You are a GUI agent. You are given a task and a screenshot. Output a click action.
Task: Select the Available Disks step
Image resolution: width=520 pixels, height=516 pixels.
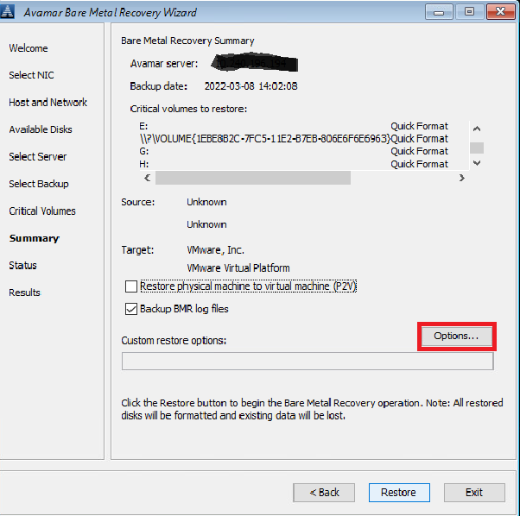(x=41, y=129)
